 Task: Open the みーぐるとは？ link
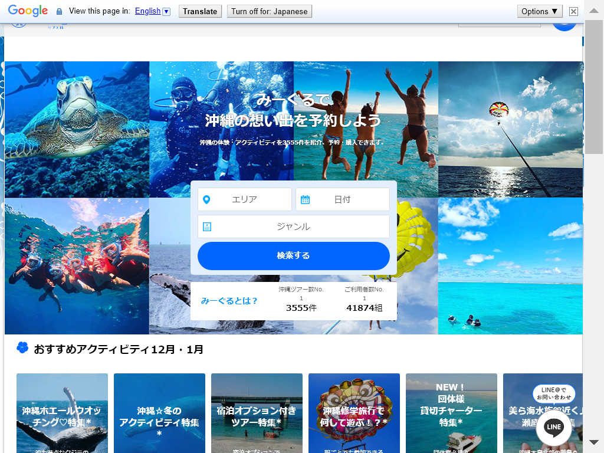tap(229, 301)
